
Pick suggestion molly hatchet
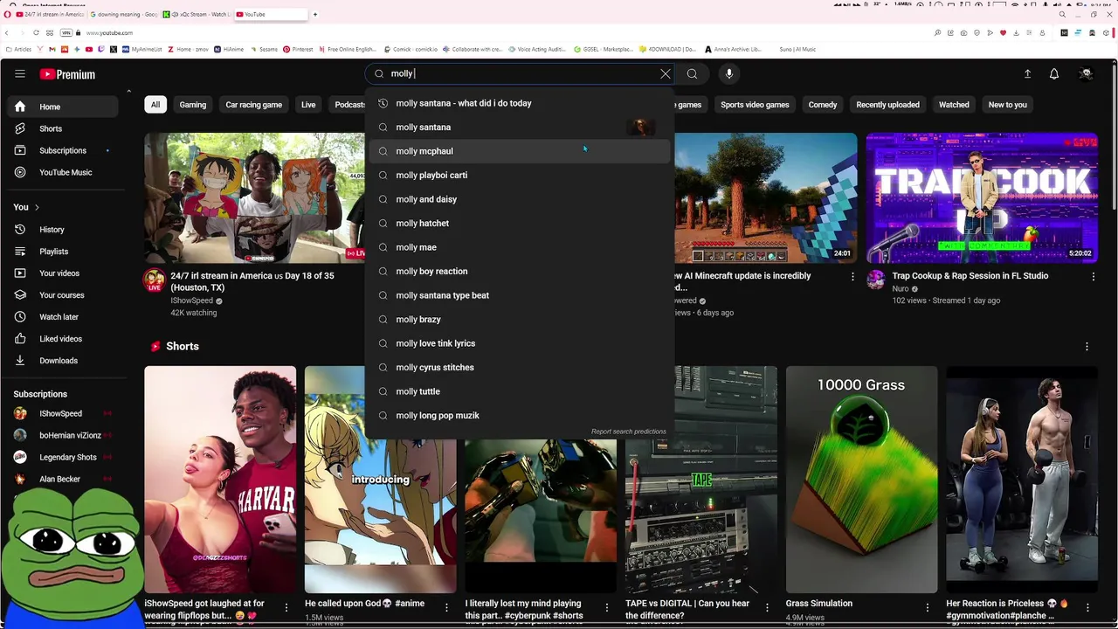tap(520, 224)
